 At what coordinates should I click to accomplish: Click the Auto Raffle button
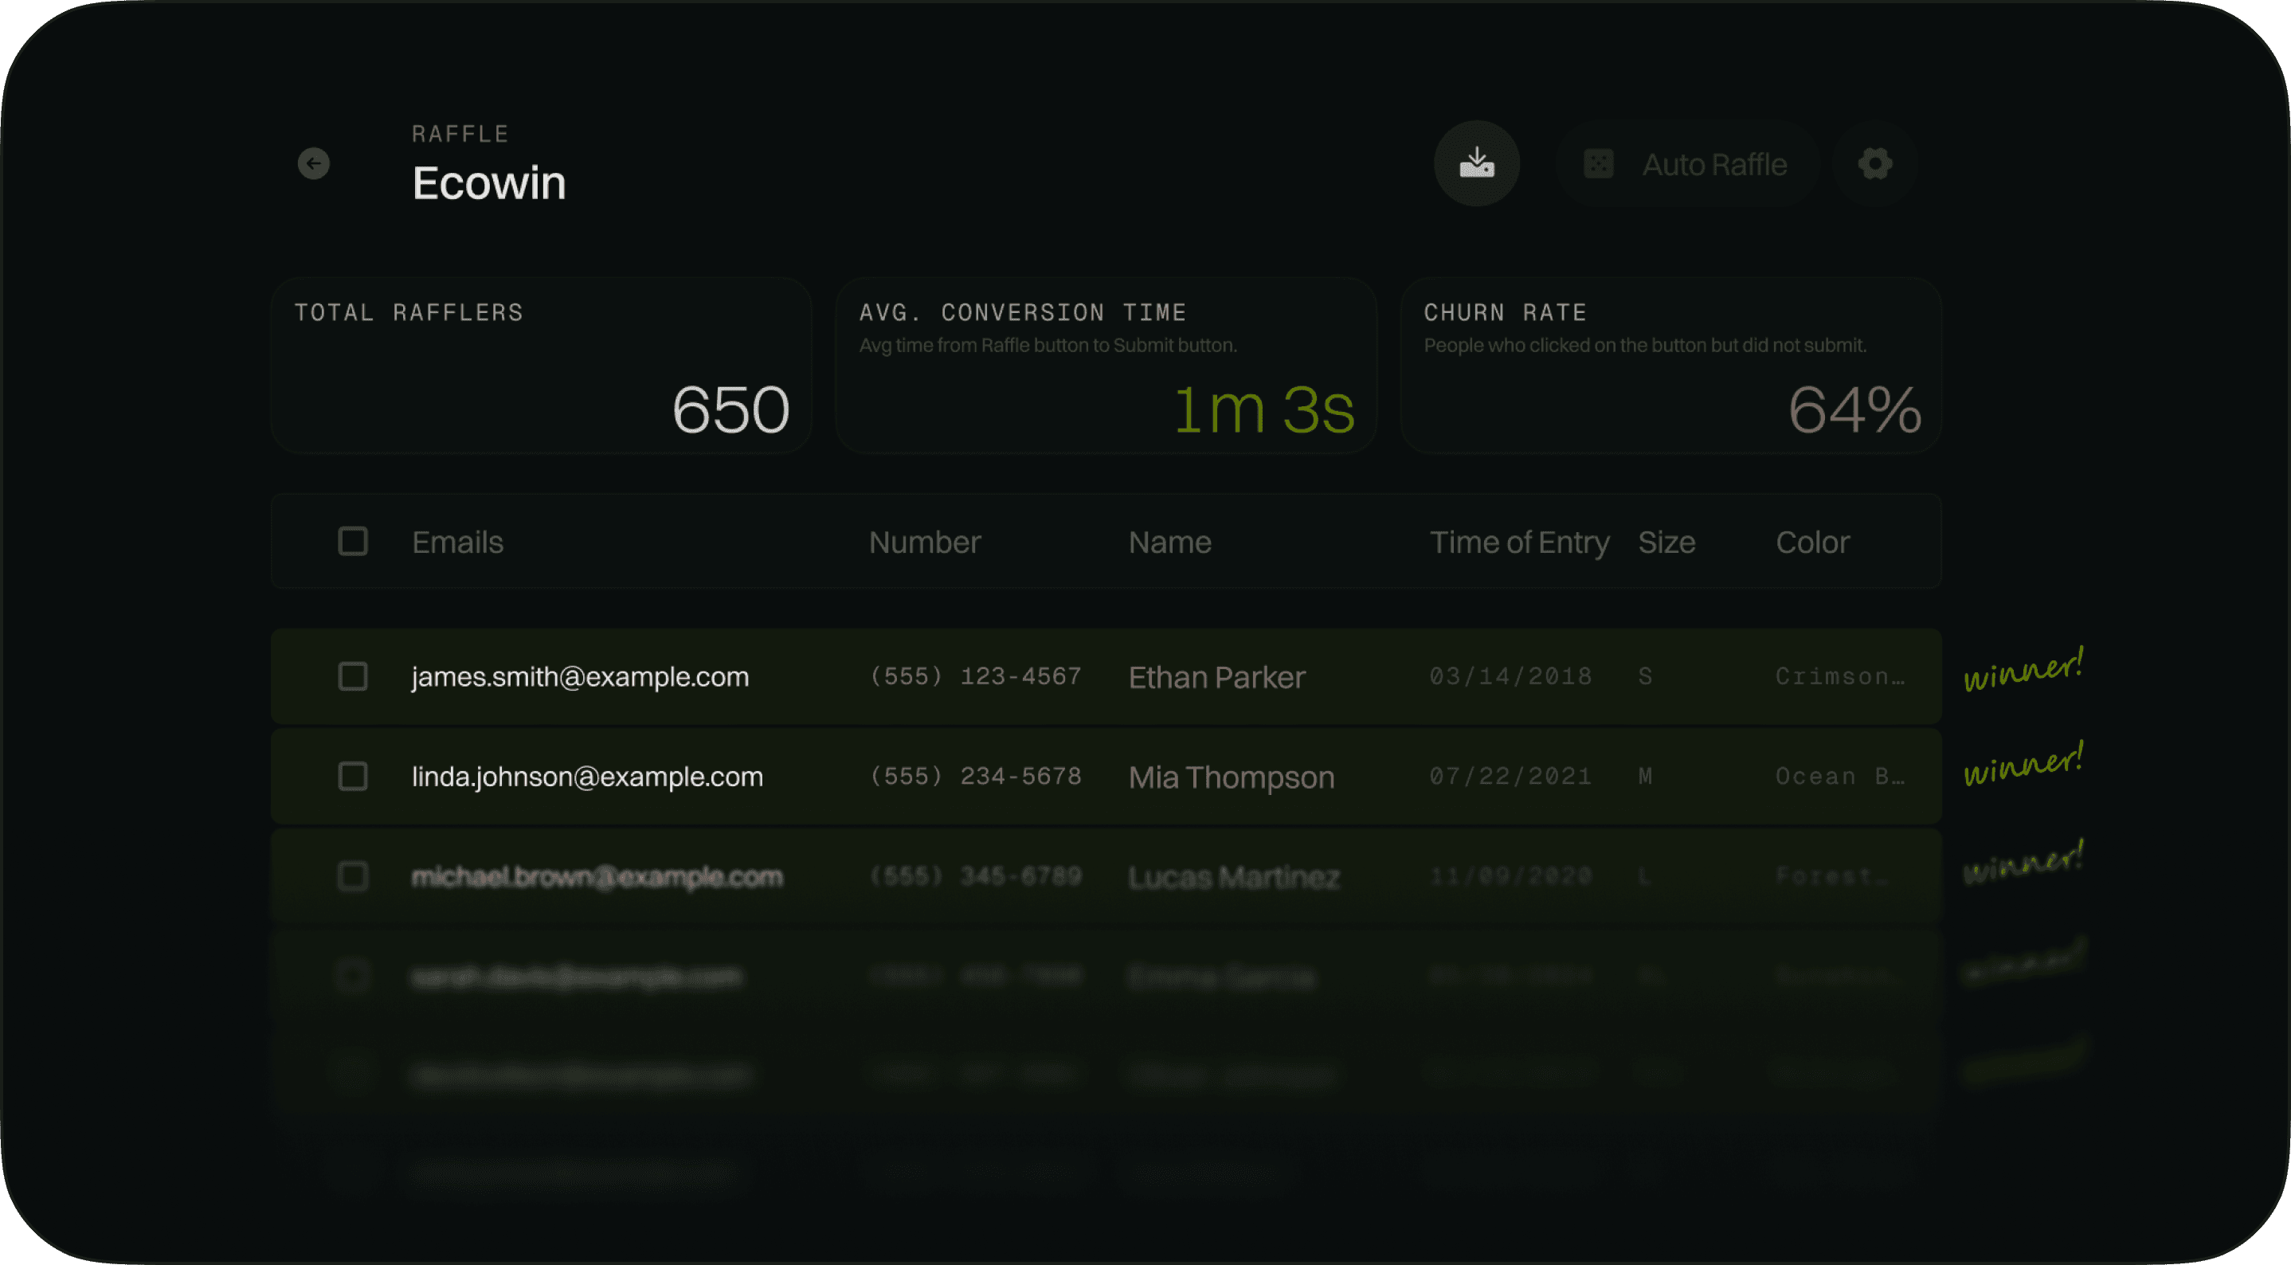pos(1713,165)
